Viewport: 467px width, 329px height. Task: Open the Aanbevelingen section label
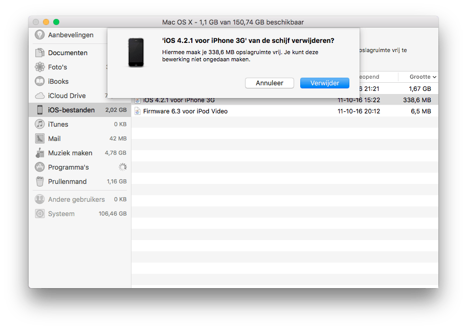71,35
